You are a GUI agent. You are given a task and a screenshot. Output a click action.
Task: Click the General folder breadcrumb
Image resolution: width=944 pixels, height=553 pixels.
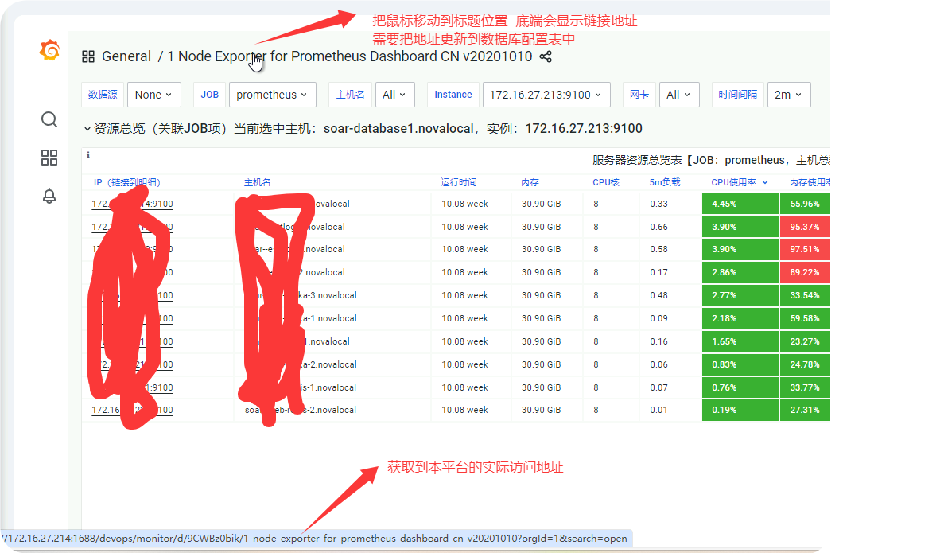pyautogui.click(x=126, y=56)
